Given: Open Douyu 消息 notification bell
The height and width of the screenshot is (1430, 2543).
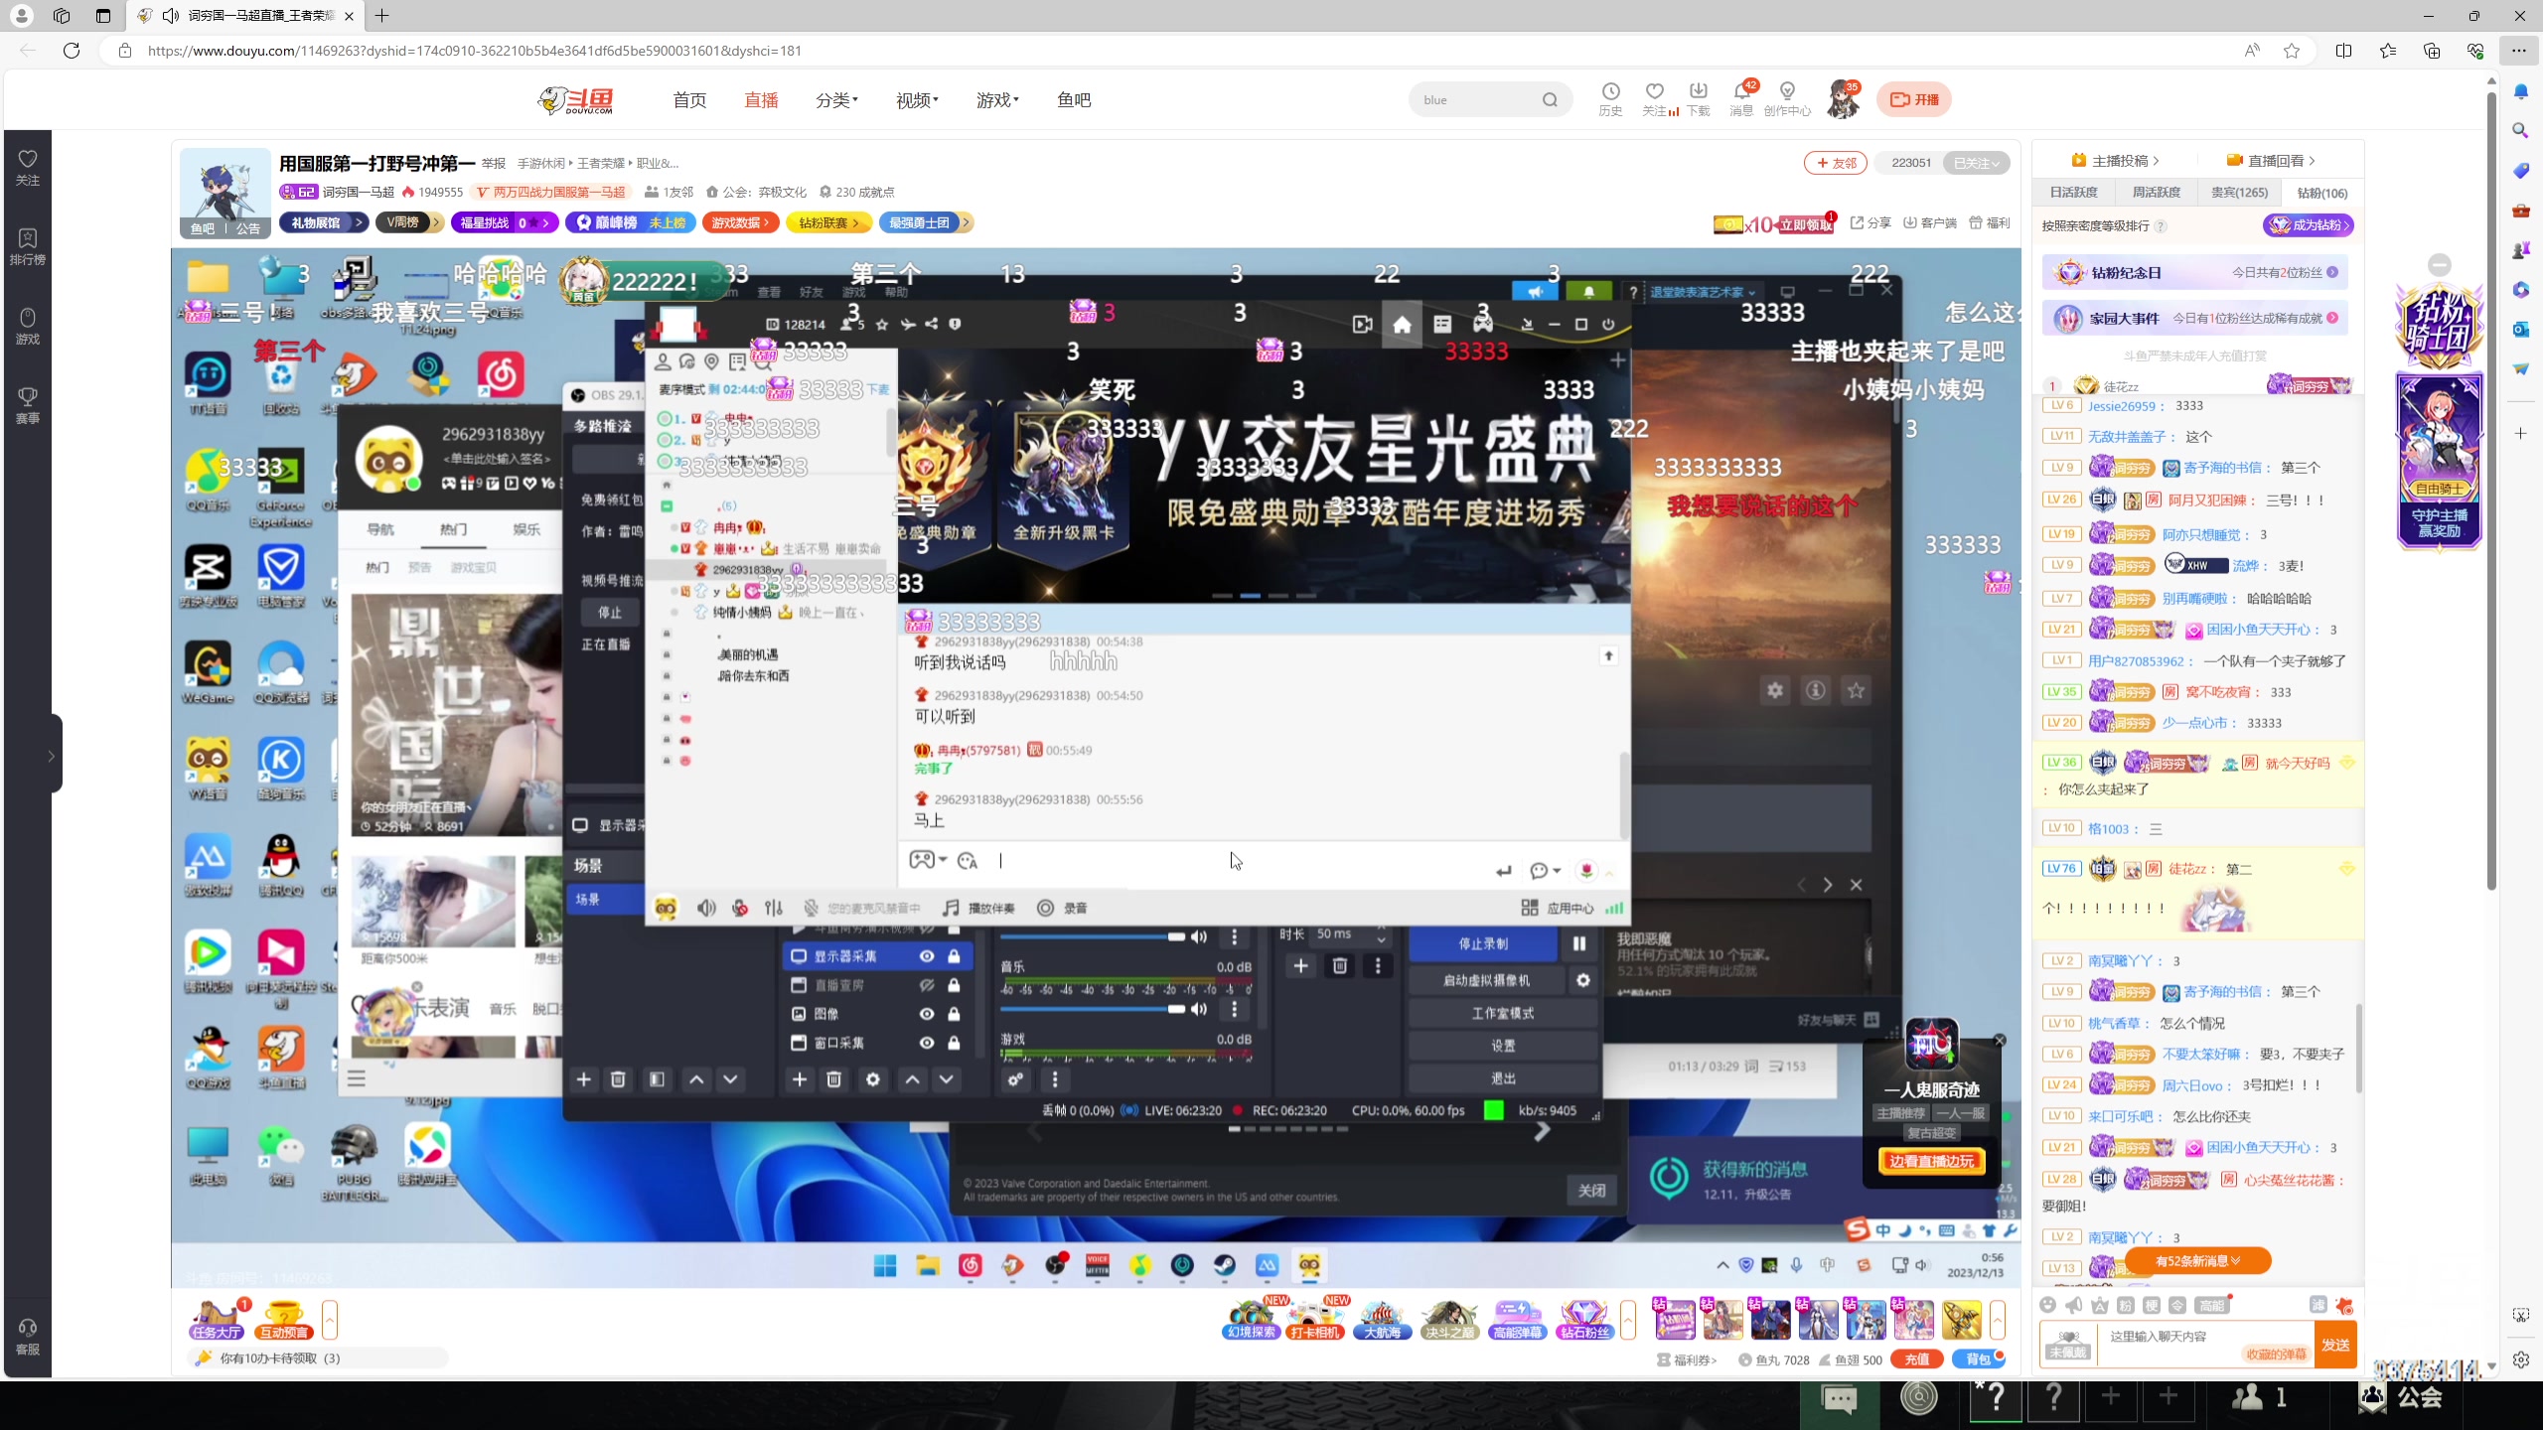Looking at the screenshot, I should tap(1741, 98).
